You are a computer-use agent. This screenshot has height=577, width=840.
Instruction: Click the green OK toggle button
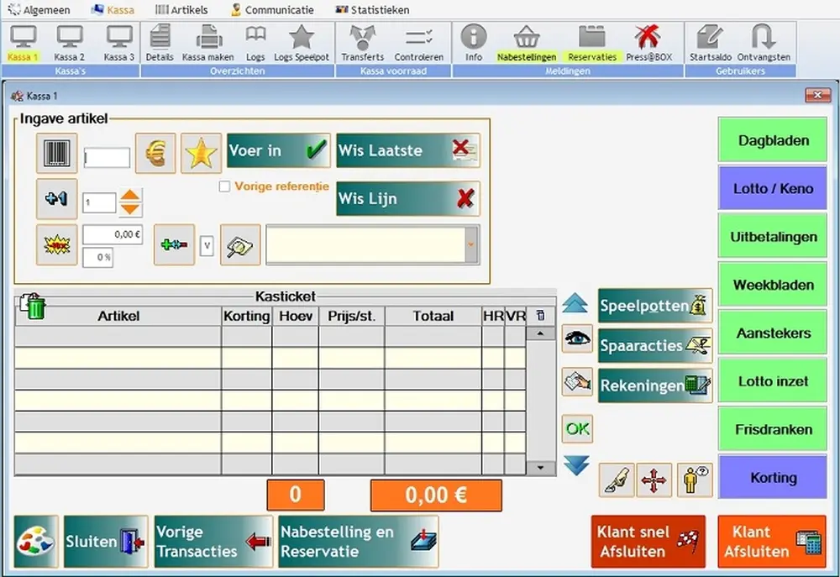pyautogui.click(x=577, y=428)
